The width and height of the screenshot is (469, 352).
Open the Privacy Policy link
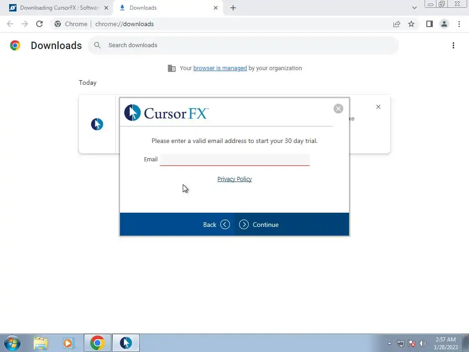(x=234, y=179)
